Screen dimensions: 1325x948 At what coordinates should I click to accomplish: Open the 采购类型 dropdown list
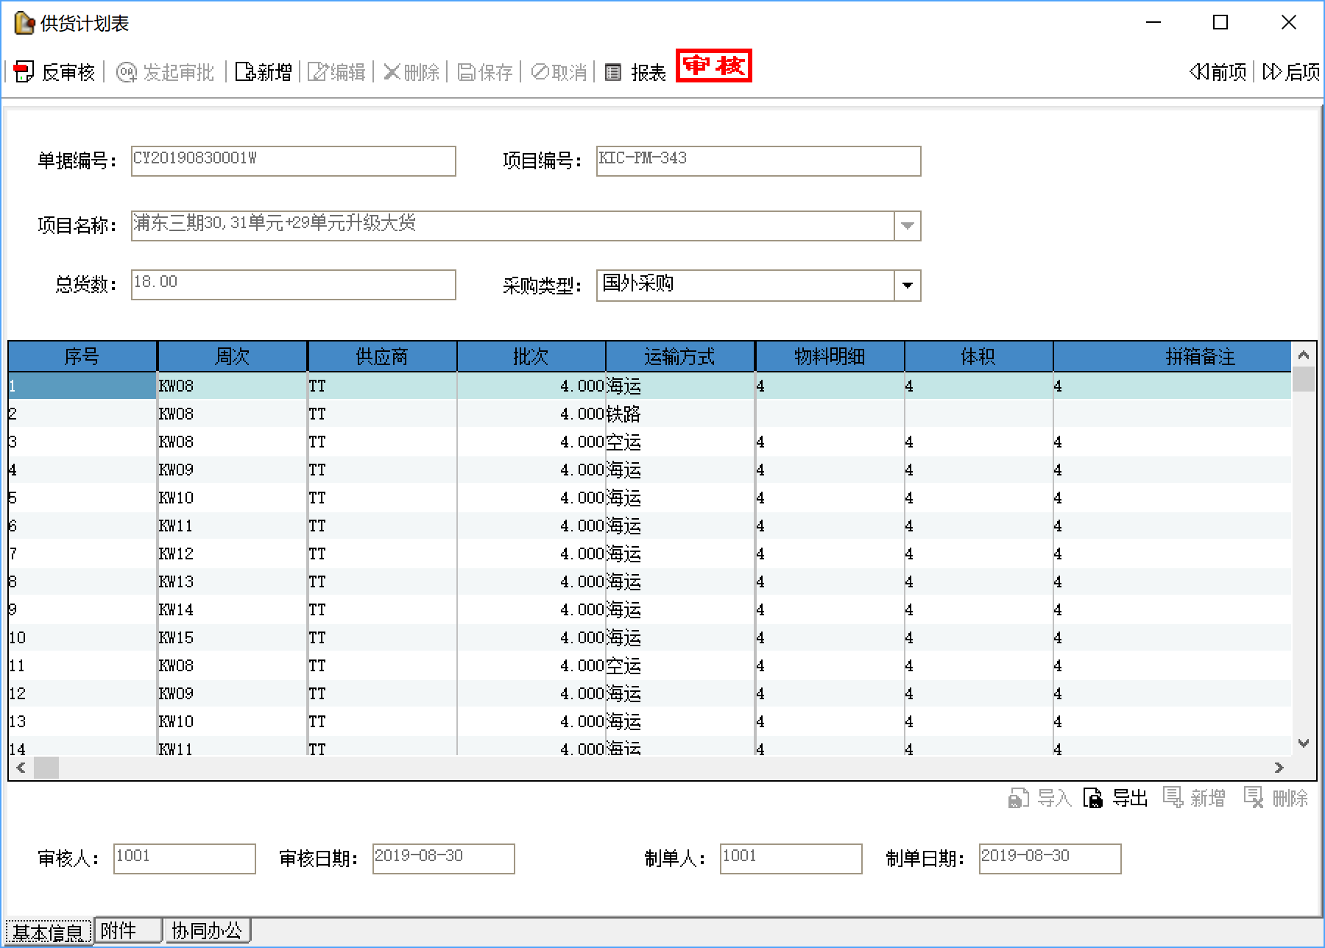[x=907, y=286]
